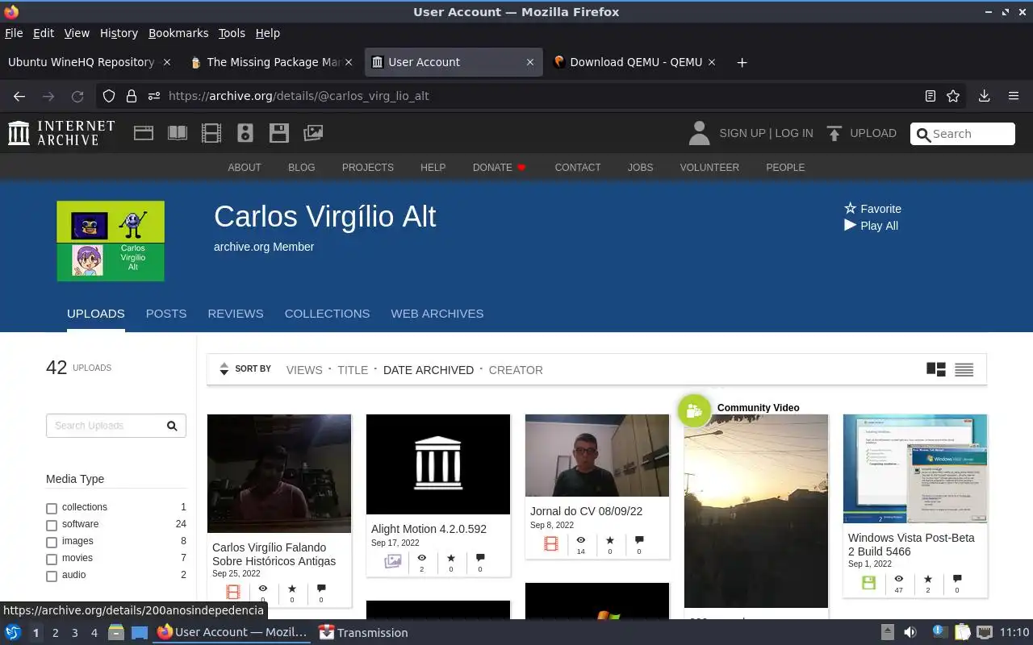Open a new tab with plus button

click(x=742, y=62)
